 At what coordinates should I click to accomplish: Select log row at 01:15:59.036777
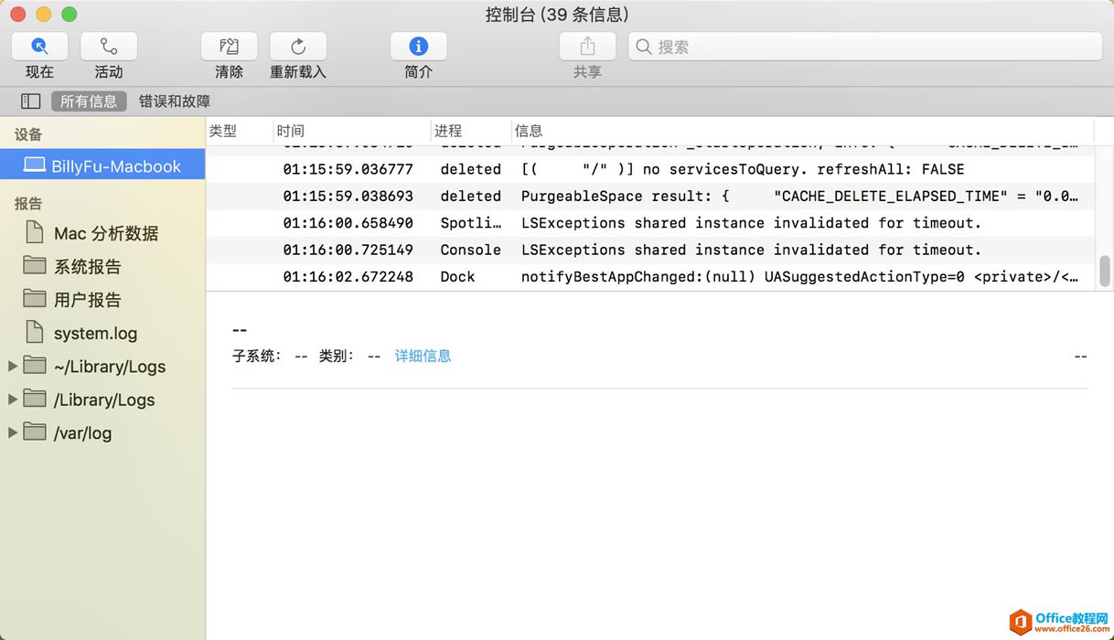click(x=650, y=169)
